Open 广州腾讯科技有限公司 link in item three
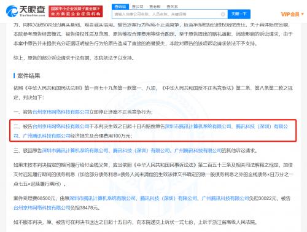Screen dimensions: 307x232 [198, 150]
